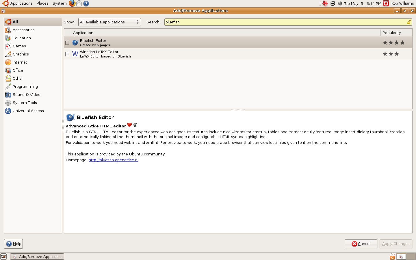Click the Ubuntu logo in top panel
Screen dimensions: 416x260
pyautogui.click(x=5, y=3)
